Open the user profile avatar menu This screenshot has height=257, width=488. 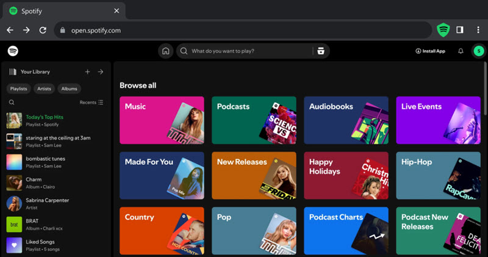[x=478, y=51]
